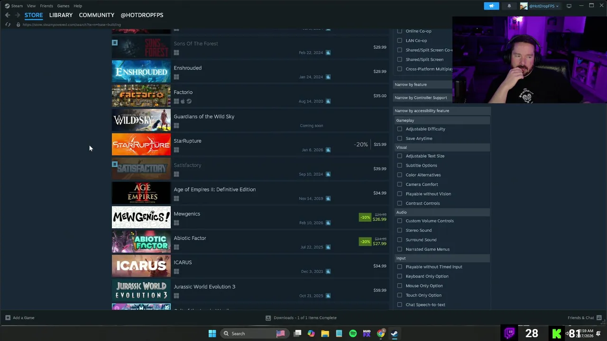Tick the Stereo Sound checkbox
The image size is (607, 341).
[399, 230]
